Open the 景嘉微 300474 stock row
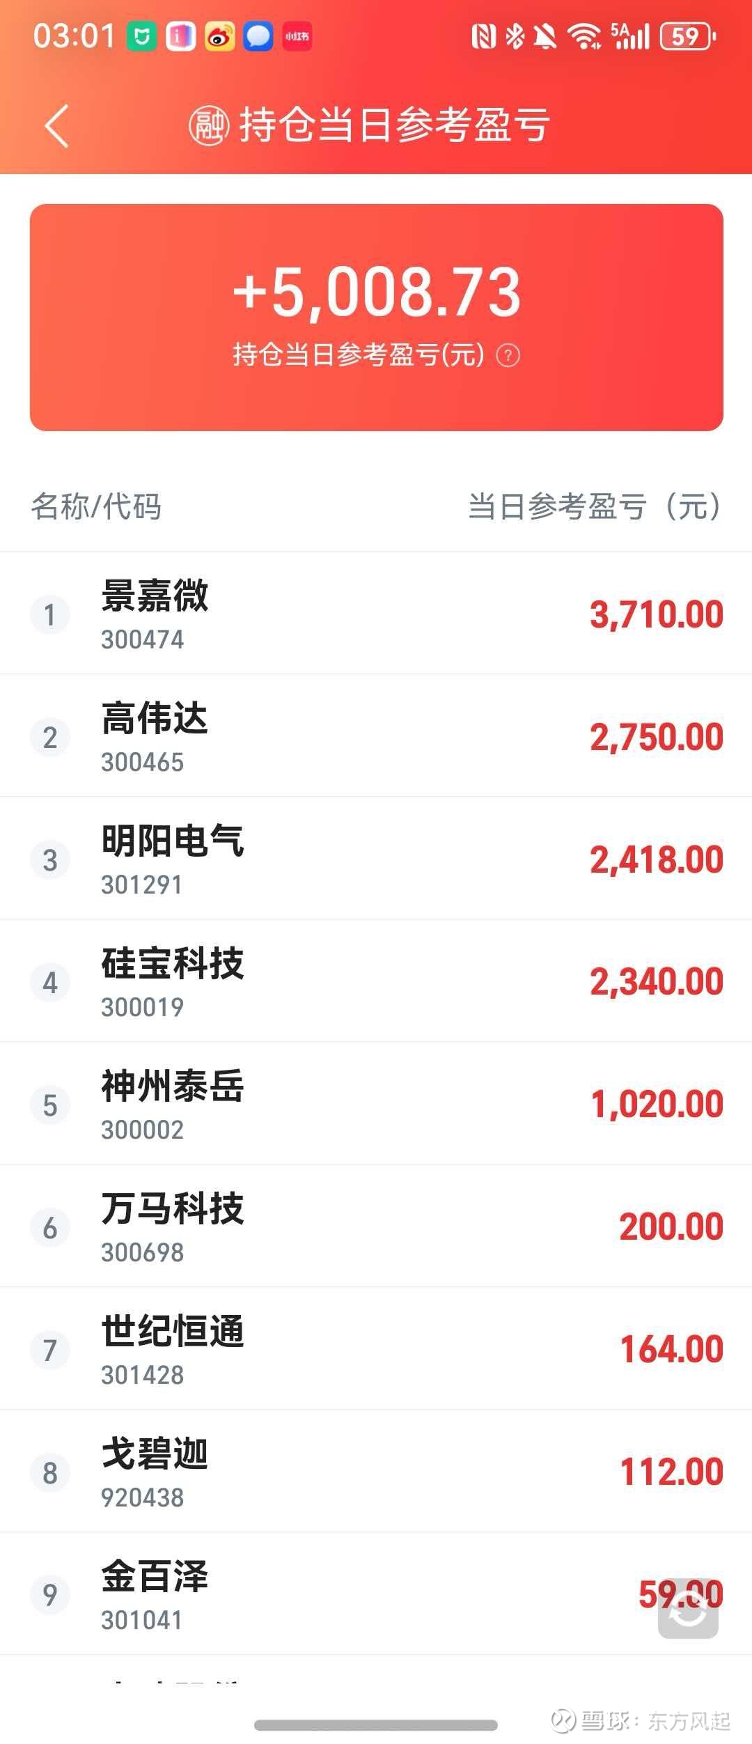 point(376,614)
